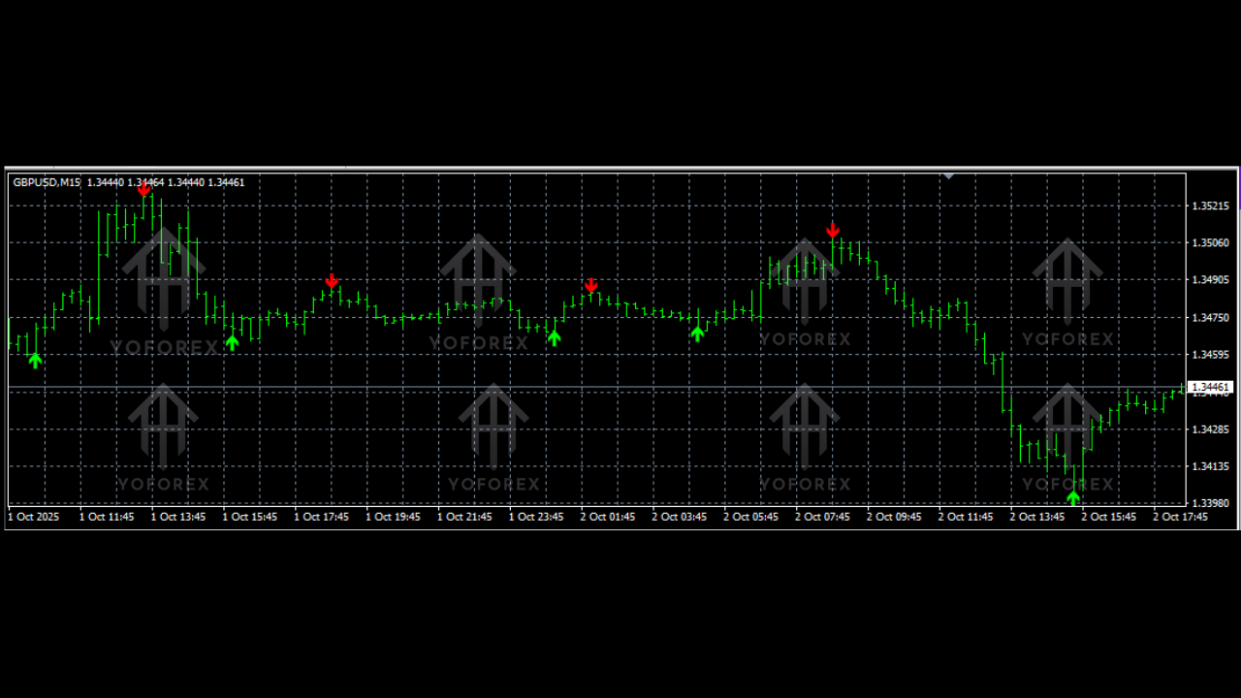
Task: Click the 1 Oct 21:45 time axis label
Action: point(464,517)
